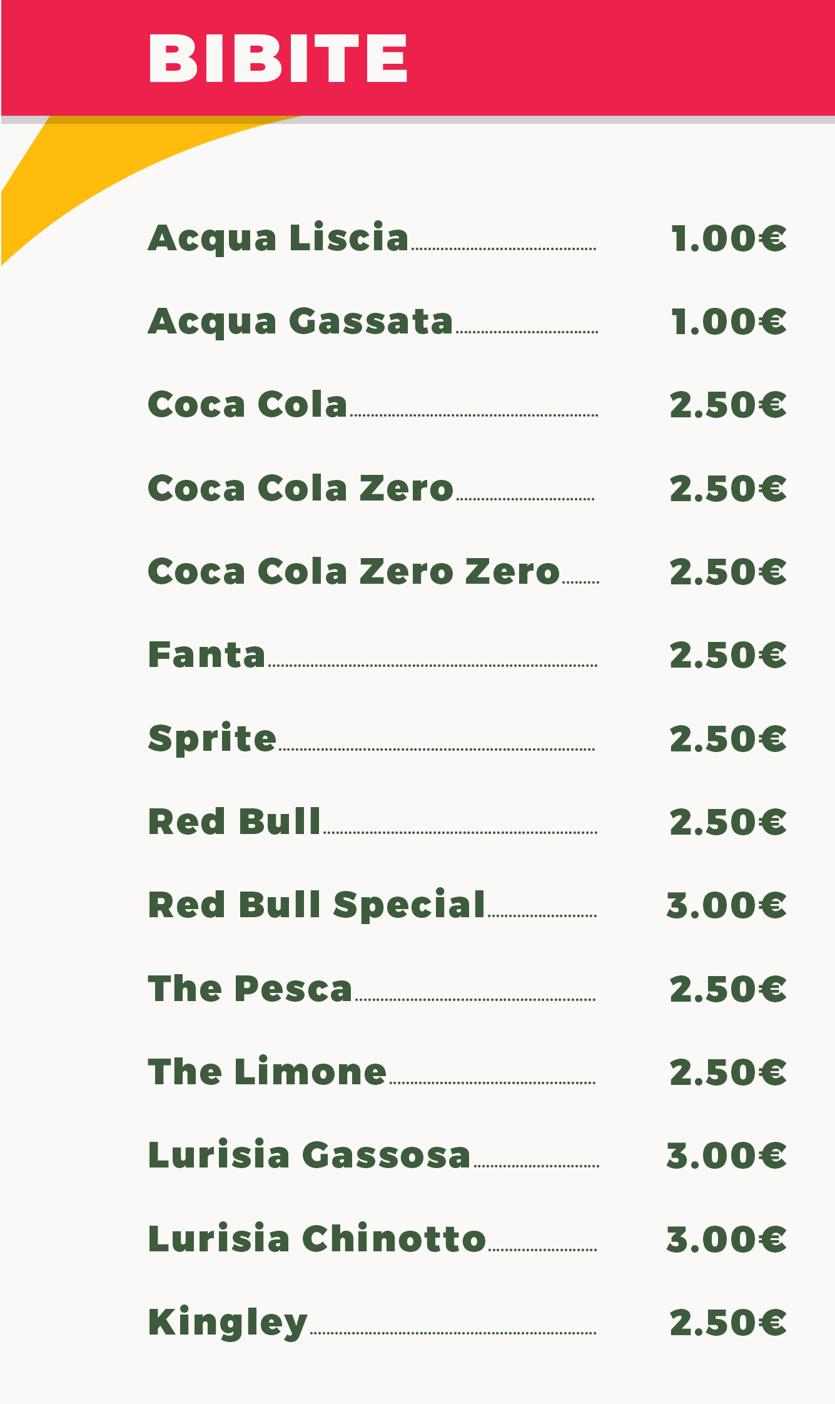Choose Lurisia Chinotto from the list
The height and width of the screenshot is (1404, 835).
[x=317, y=1239]
